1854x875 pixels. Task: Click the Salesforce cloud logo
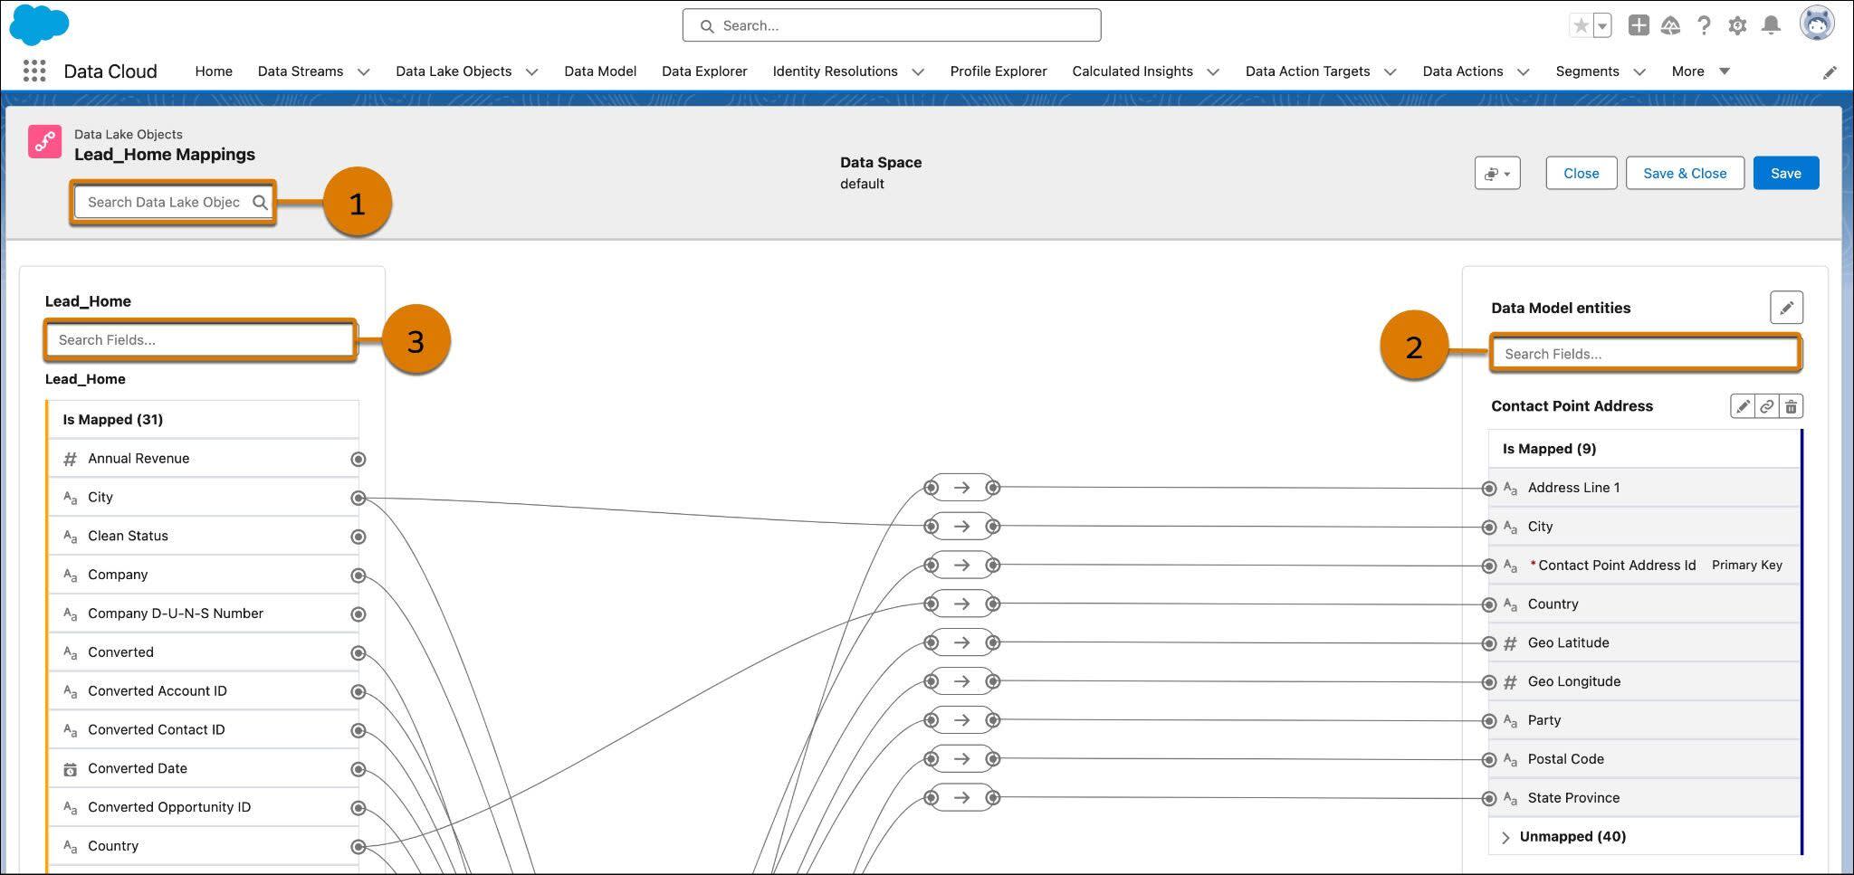(x=39, y=24)
